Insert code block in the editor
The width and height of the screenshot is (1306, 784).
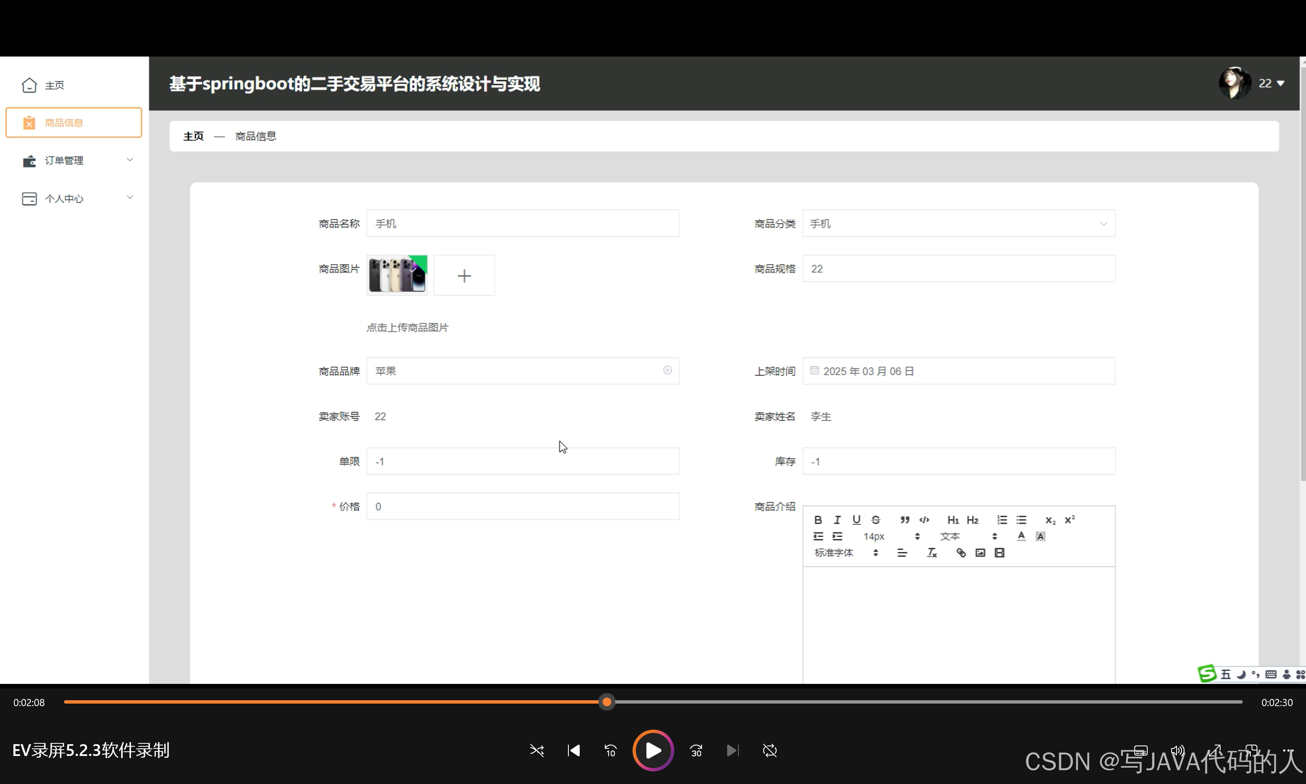924,520
